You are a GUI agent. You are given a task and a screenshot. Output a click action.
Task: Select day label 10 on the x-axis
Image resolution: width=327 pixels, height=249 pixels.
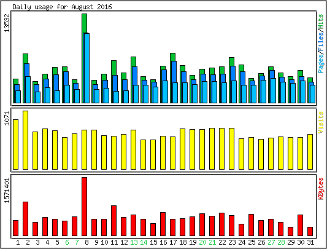[104, 242]
